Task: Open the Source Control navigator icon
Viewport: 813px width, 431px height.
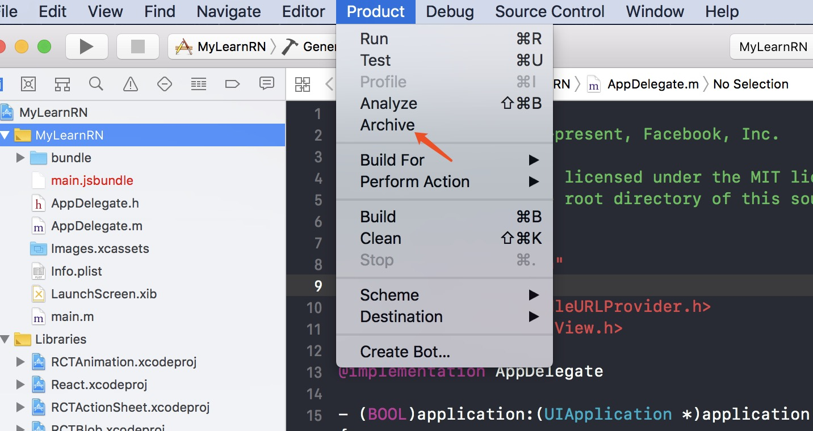Action: (x=28, y=84)
